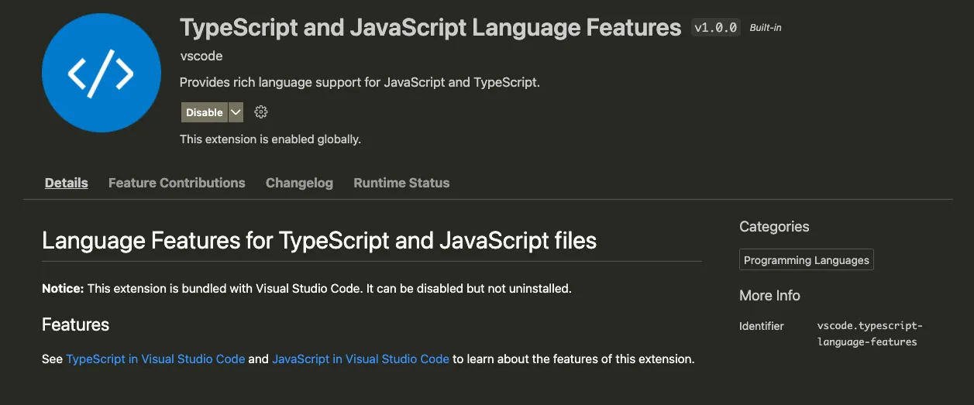
Task: Follow the JavaScript in Visual Studio Code link
Action: (360, 359)
